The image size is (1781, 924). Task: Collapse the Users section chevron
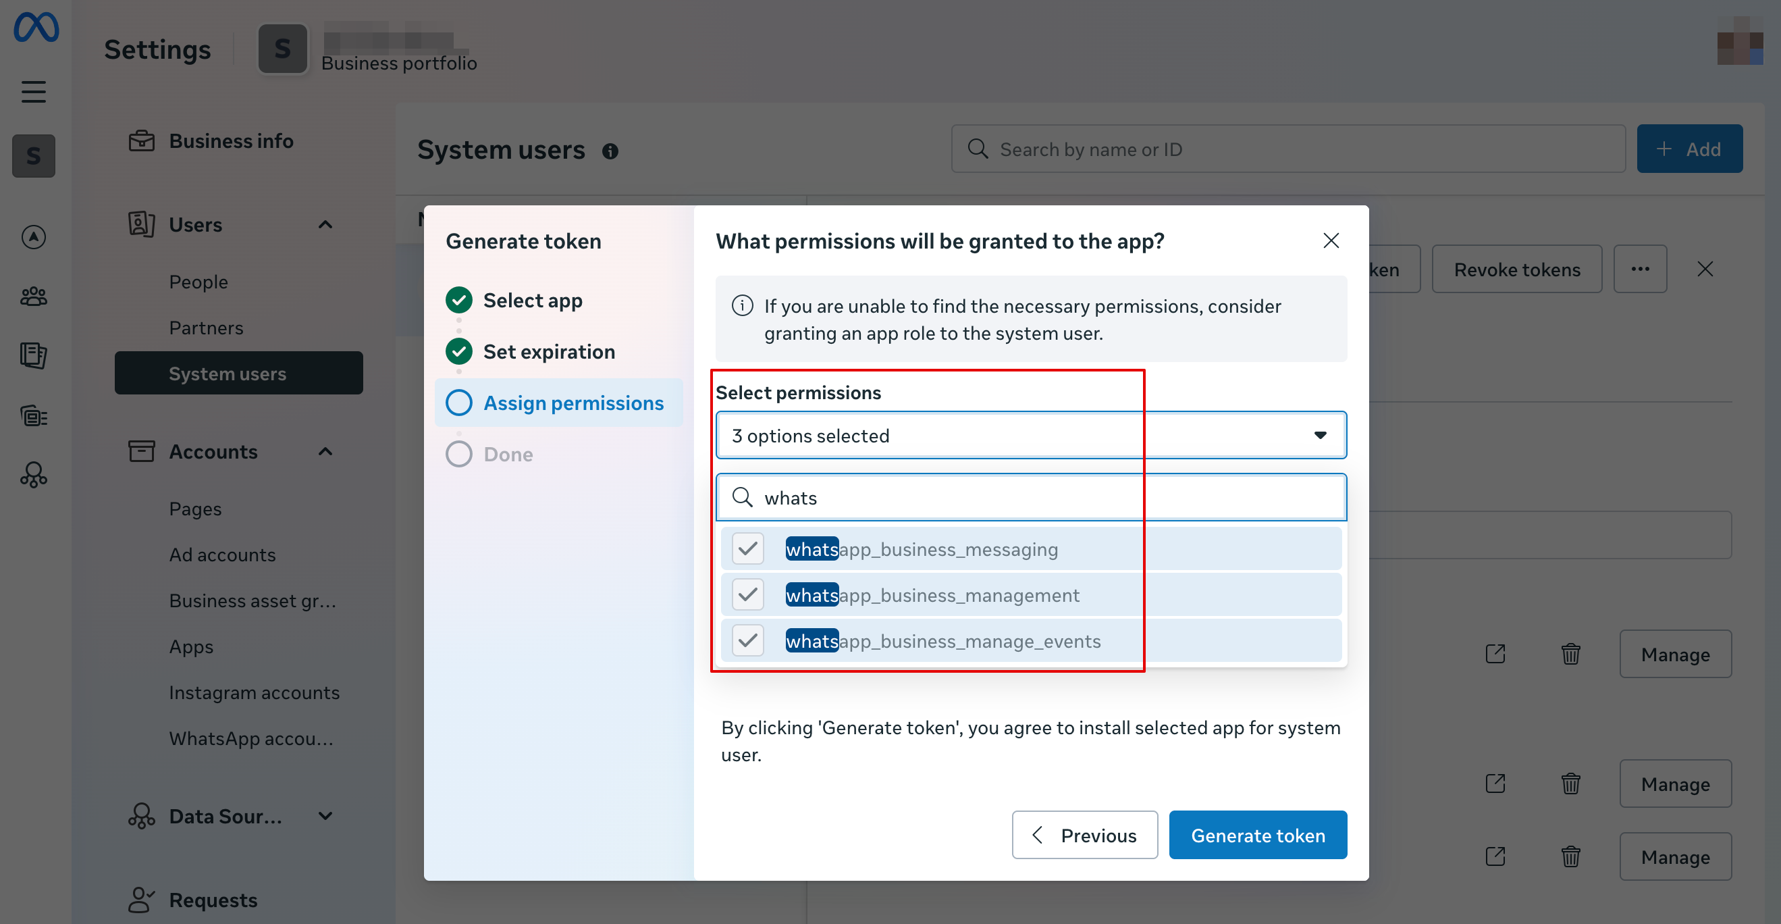325,225
